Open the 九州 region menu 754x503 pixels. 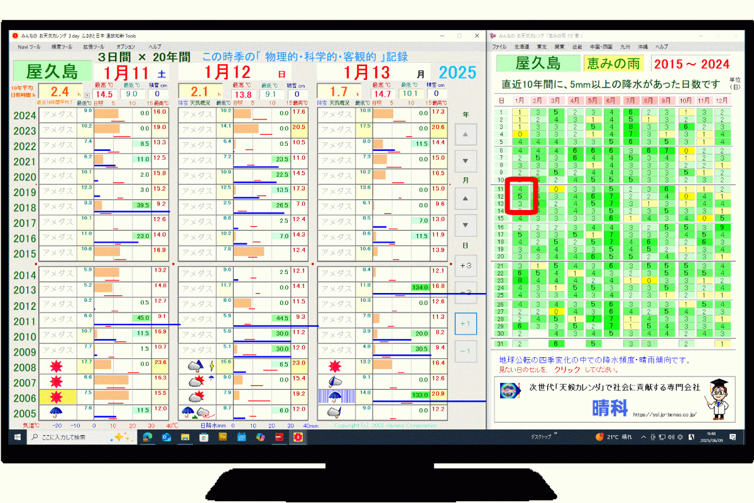(x=625, y=47)
